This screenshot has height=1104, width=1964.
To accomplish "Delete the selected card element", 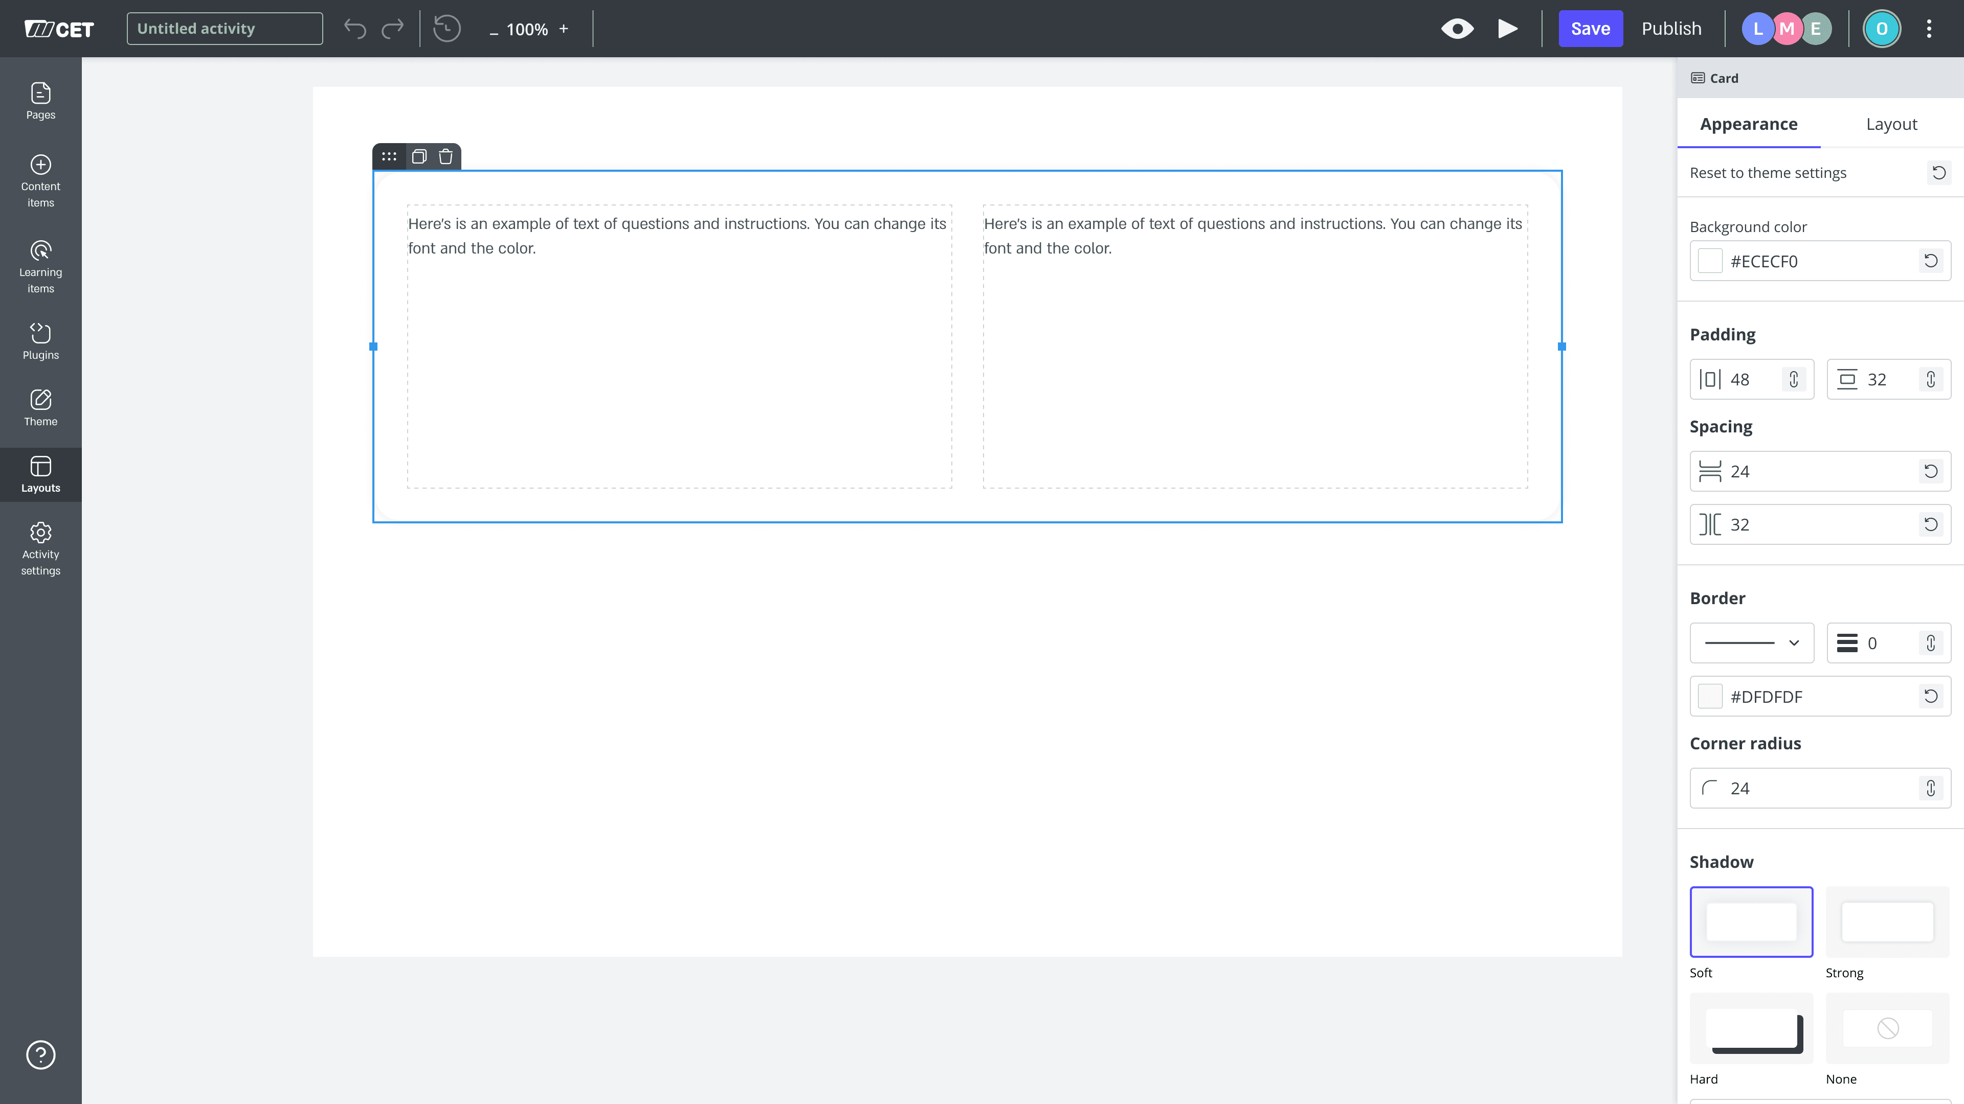I will (x=445, y=156).
